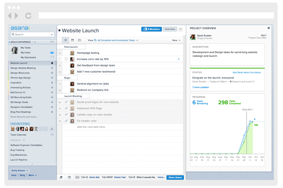Open the New task dropdown
This screenshot has height=188, width=283.
pos(176,40)
